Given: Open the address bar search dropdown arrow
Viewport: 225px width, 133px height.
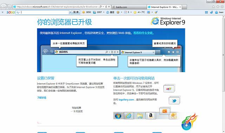Looking at the screenshot, I should [x=103, y=7].
